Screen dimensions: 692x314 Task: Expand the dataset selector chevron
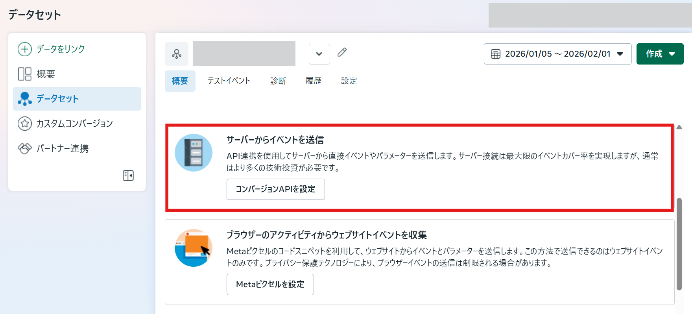[319, 54]
